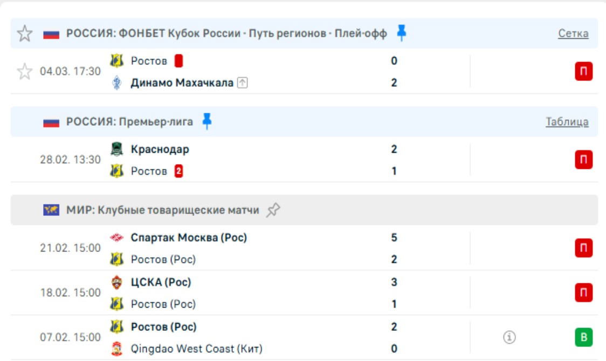Click red П badge for Krasnodar match

(x=583, y=160)
